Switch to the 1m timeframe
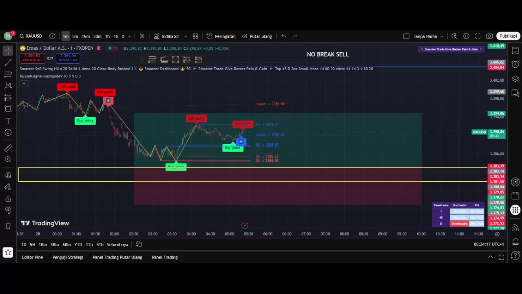This screenshot has height=294, width=522. 66,36
